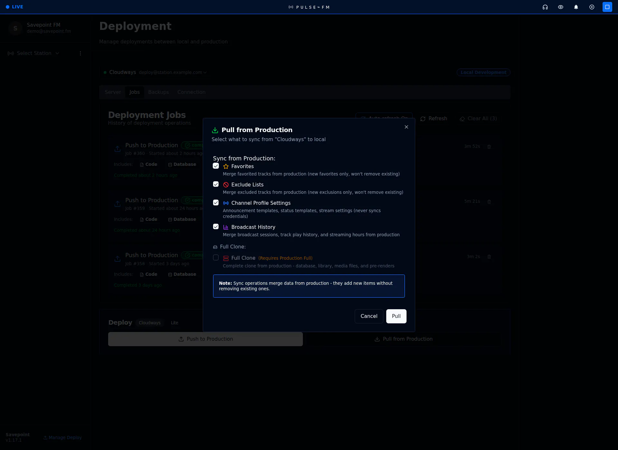
Task: Click the Completed about 2 hours ago text
Action: (145, 175)
